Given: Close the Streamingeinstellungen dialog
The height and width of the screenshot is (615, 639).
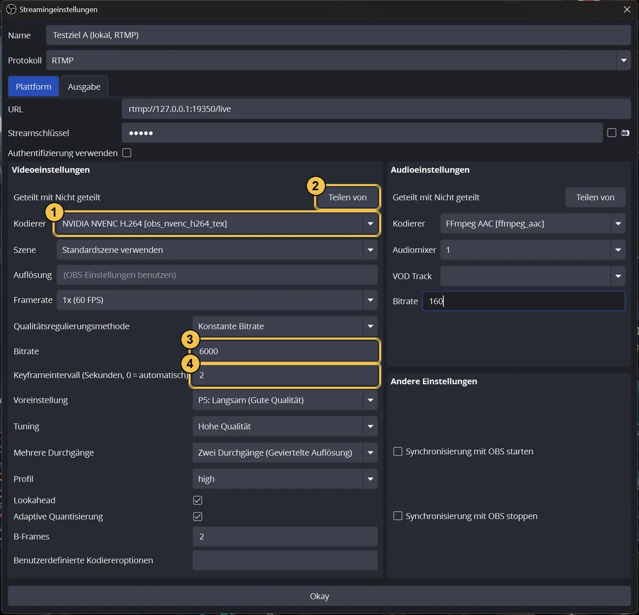Looking at the screenshot, I should click(627, 10).
